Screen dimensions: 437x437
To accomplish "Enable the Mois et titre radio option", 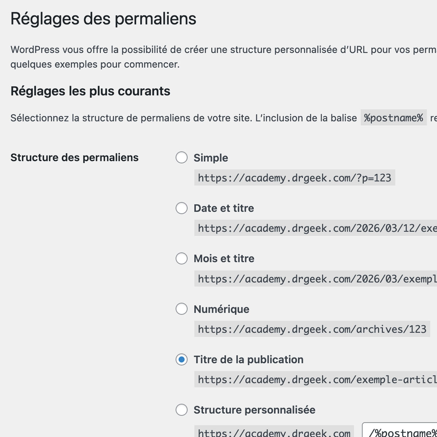I will [181, 259].
